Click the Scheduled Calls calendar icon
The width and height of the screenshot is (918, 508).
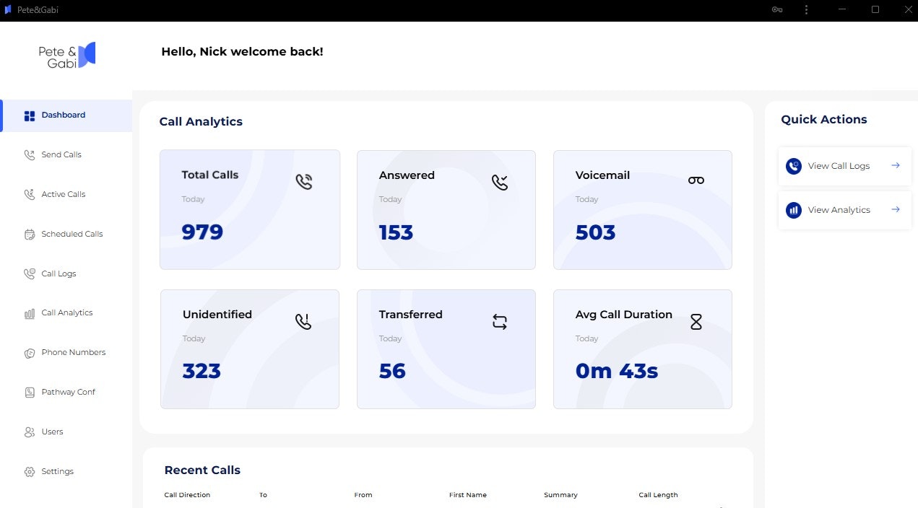(30, 235)
